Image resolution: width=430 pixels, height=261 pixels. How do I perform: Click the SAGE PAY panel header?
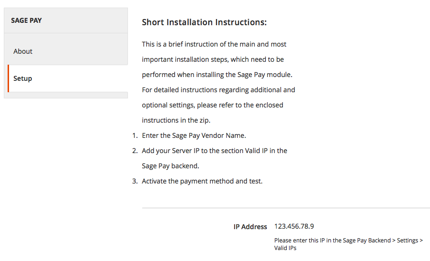[66, 20]
